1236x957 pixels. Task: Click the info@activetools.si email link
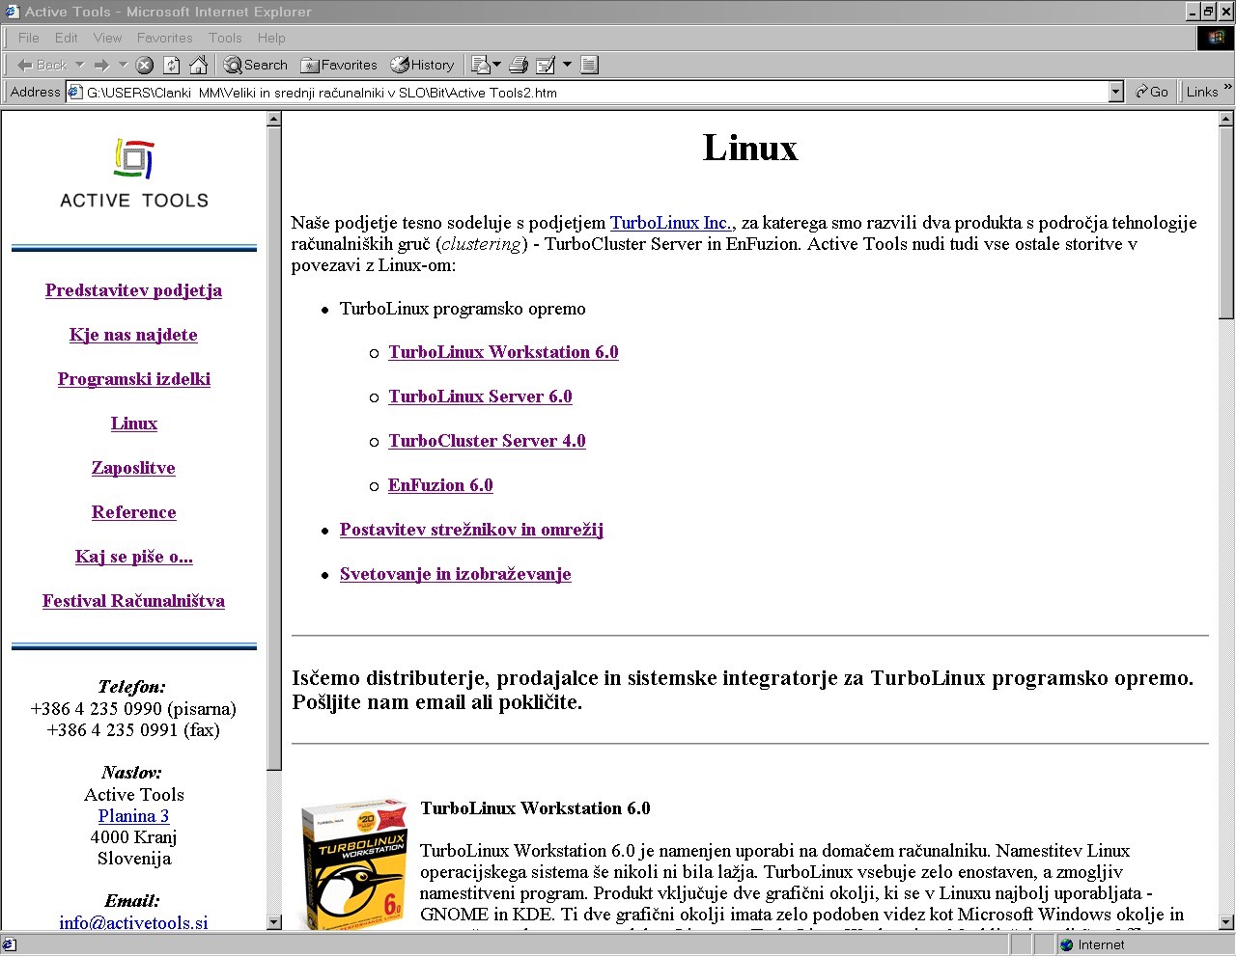coord(133,922)
